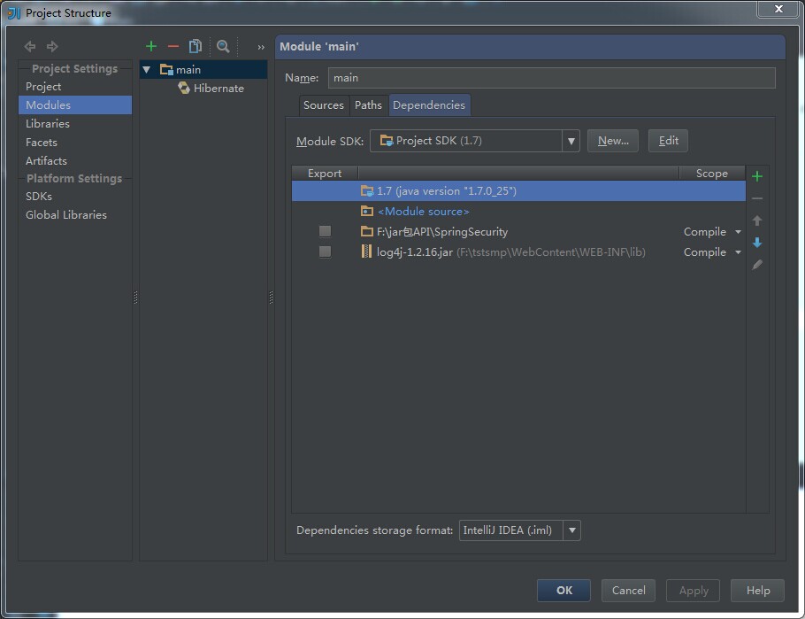Click the Scope column header
Screen dimensions: 805x619
pos(711,174)
